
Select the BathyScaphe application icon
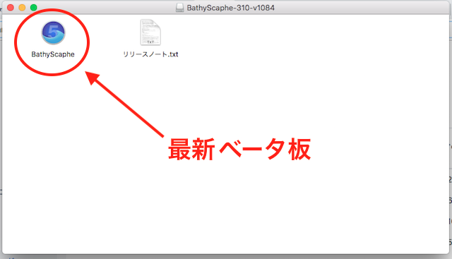(54, 32)
